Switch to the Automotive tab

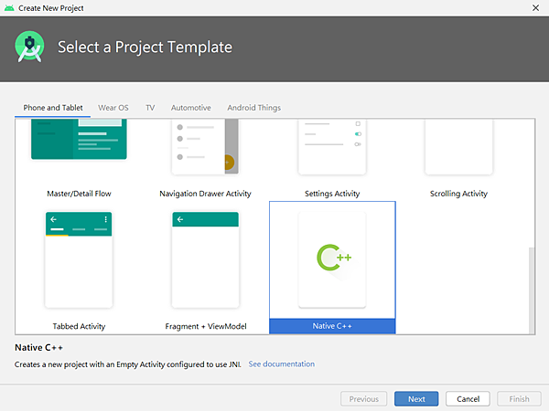tap(191, 108)
